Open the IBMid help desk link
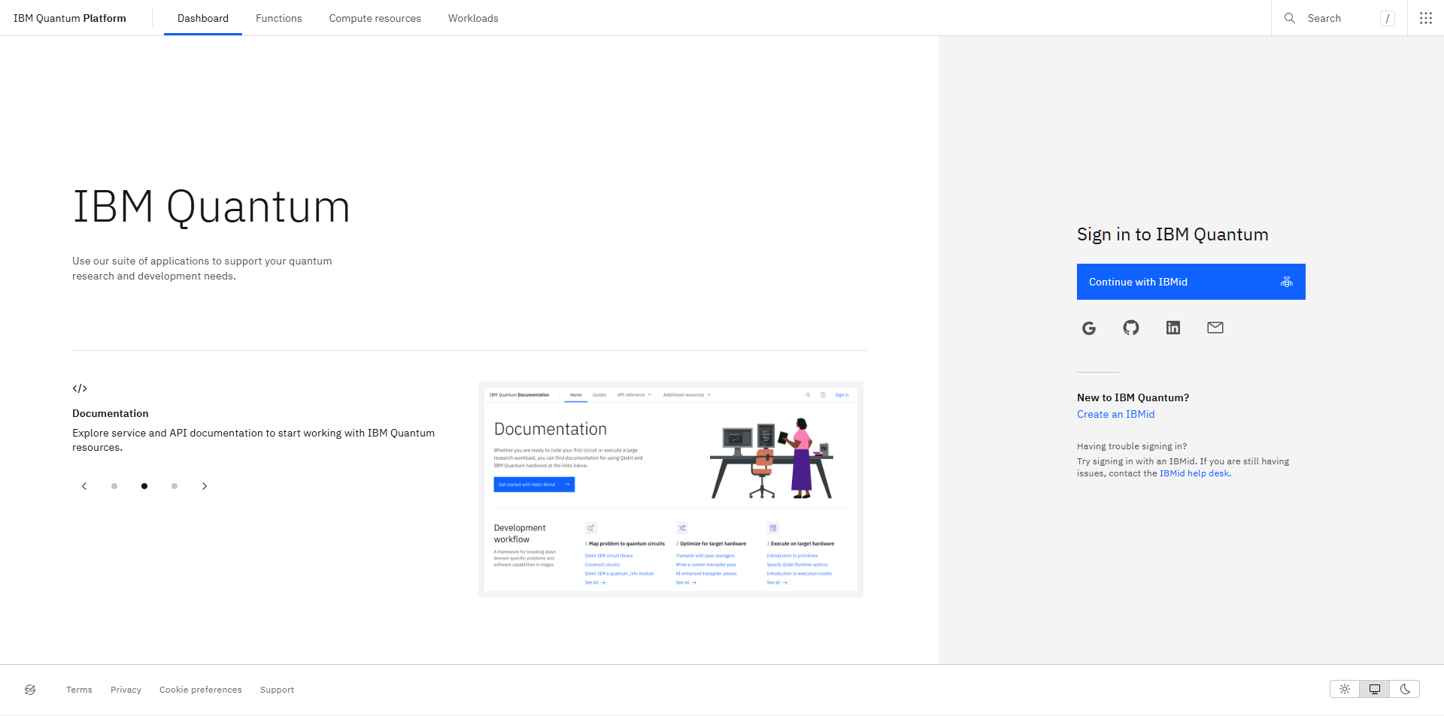Viewport: 1444px width, 716px height. click(1194, 473)
